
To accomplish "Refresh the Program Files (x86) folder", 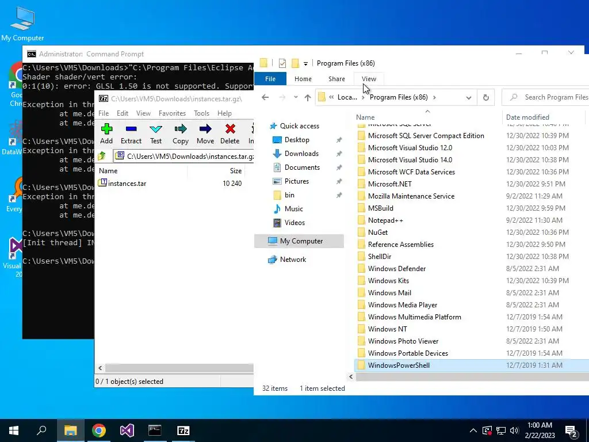I will point(485,98).
